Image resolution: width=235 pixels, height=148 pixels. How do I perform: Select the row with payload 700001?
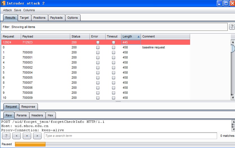[96, 58]
